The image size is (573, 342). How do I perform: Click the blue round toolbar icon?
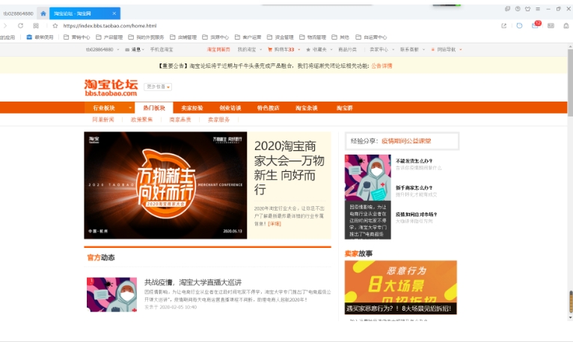point(519,25)
